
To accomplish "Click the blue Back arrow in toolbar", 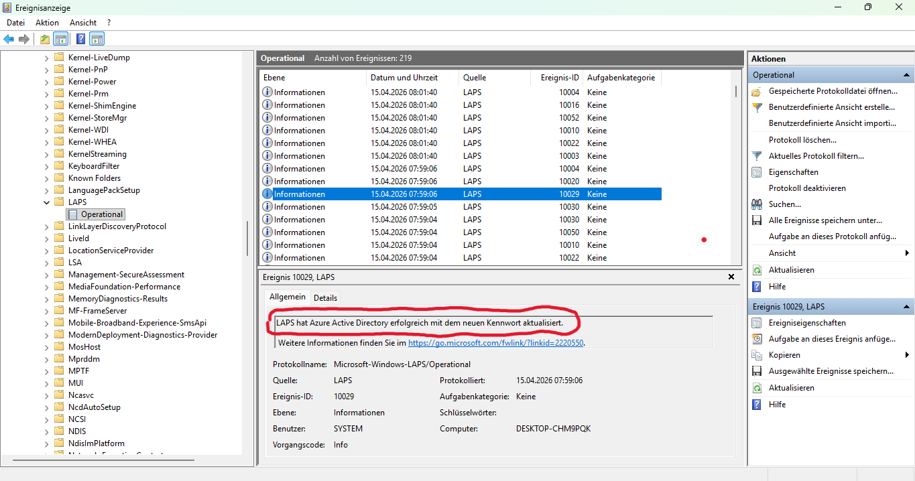I will pos(9,39).
